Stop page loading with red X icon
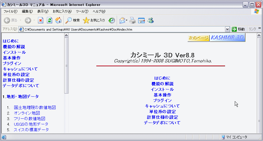 pos(40,20)
